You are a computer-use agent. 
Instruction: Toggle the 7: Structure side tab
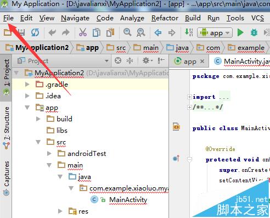pyautogui.click(x=7, y=127)
